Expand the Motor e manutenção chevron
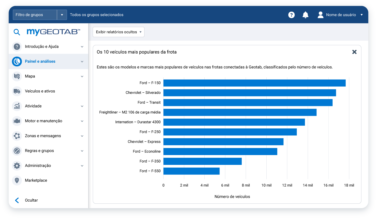 click(x=82, y=121)
